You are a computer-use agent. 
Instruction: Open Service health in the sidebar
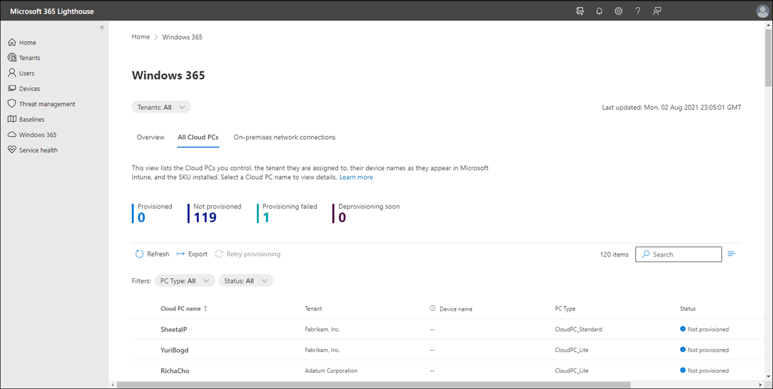pos(33,151)
